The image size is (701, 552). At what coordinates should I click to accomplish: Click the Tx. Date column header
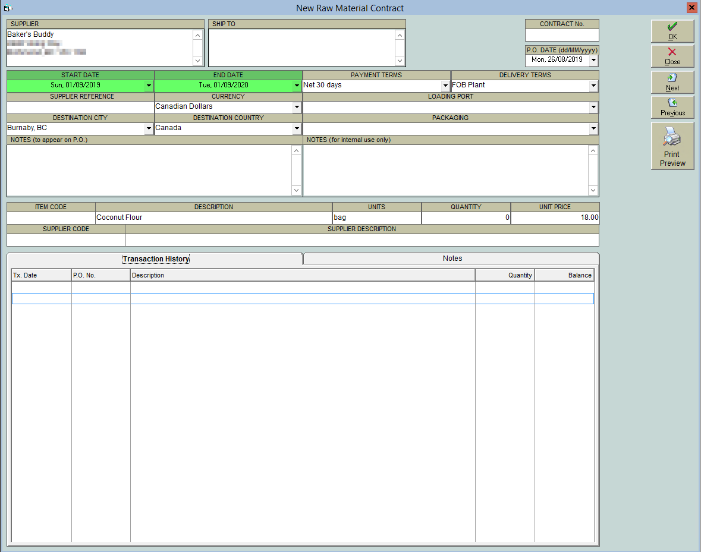point(42,275)
